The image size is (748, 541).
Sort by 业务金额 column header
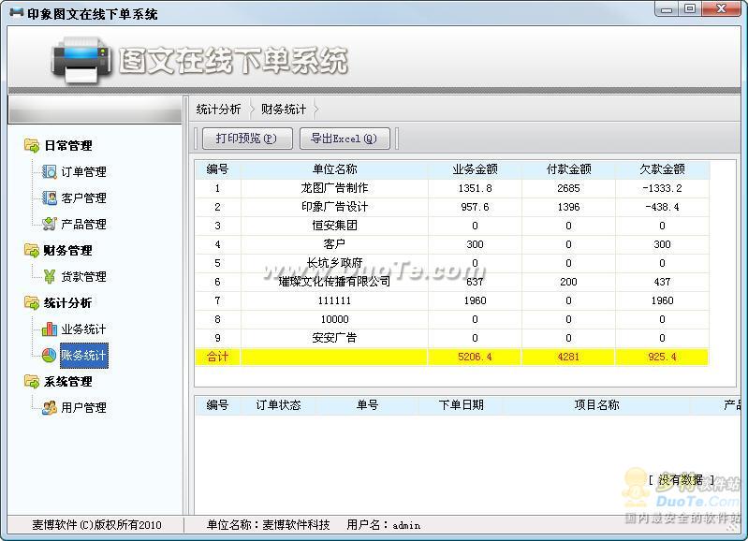(475, 169)
